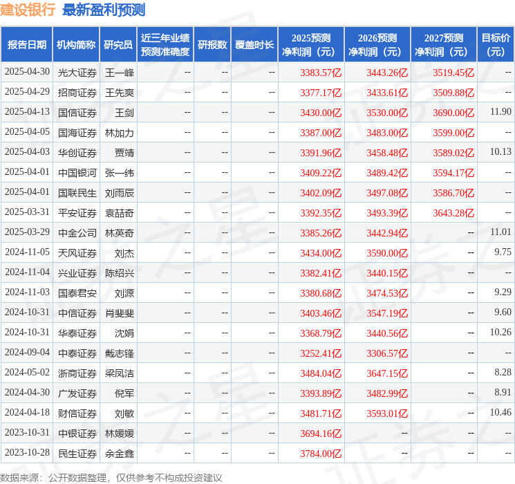Select 国联民生 institution cell

pyautogui.click(x=77, y=193)
